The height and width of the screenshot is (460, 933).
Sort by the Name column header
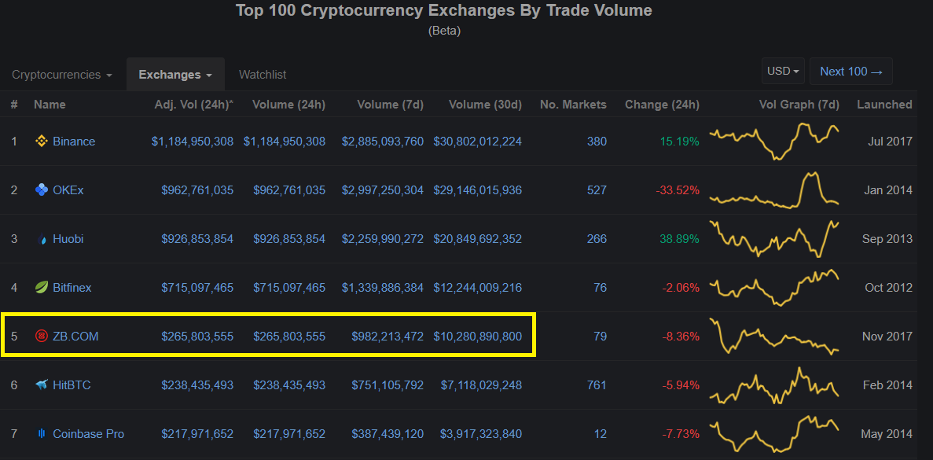point(50,105)
